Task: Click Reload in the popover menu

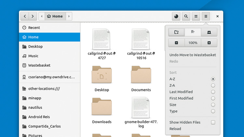Action: pos(175,129)
